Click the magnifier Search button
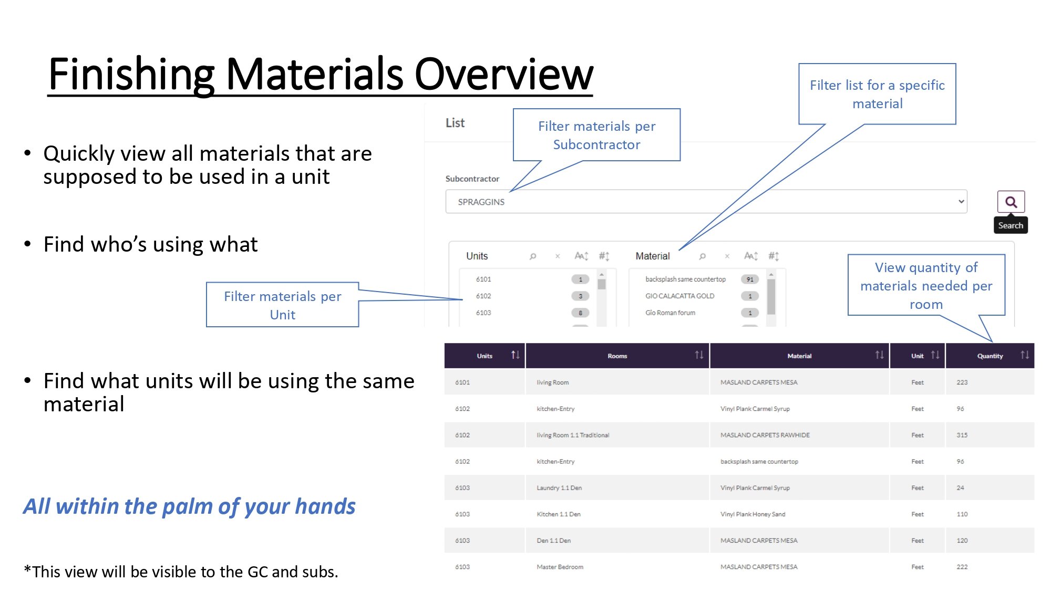 (1011, 202)
